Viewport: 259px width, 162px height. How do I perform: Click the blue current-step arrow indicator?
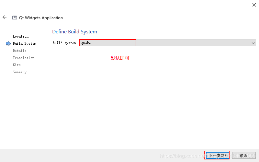8,43
